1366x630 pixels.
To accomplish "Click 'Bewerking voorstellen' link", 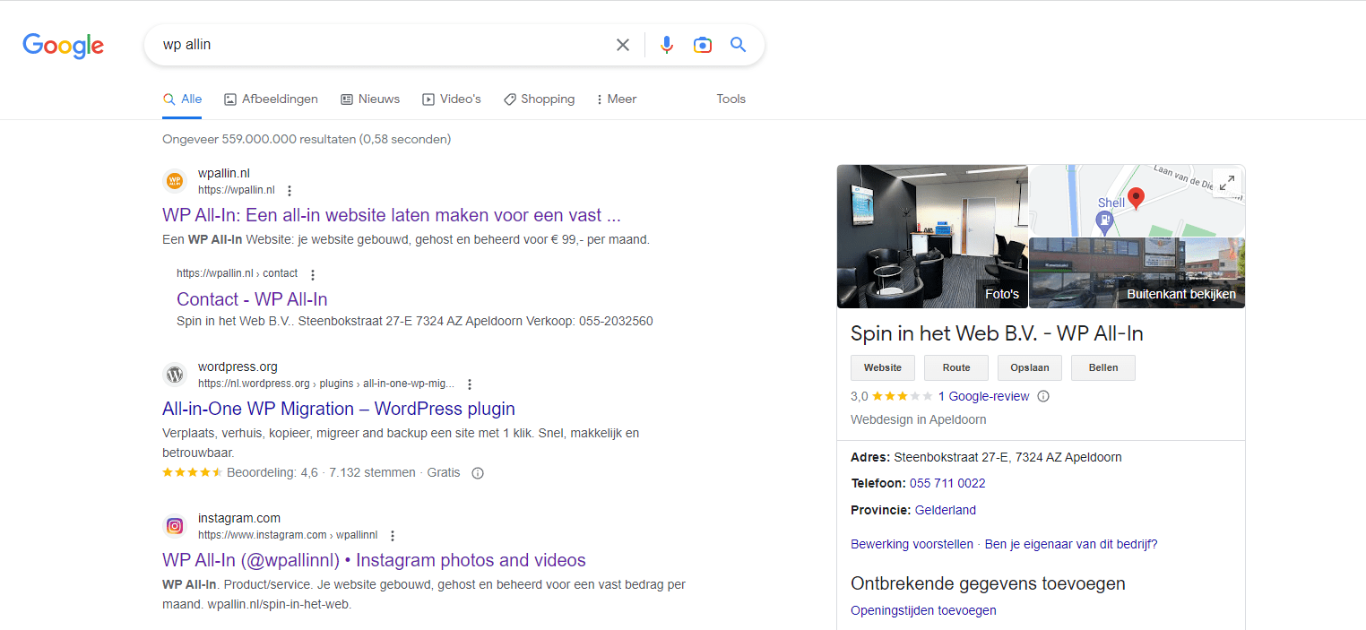I will click(912, 544).
